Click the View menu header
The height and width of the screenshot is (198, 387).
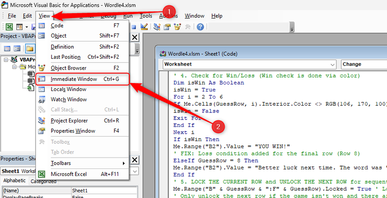(45, 16)
